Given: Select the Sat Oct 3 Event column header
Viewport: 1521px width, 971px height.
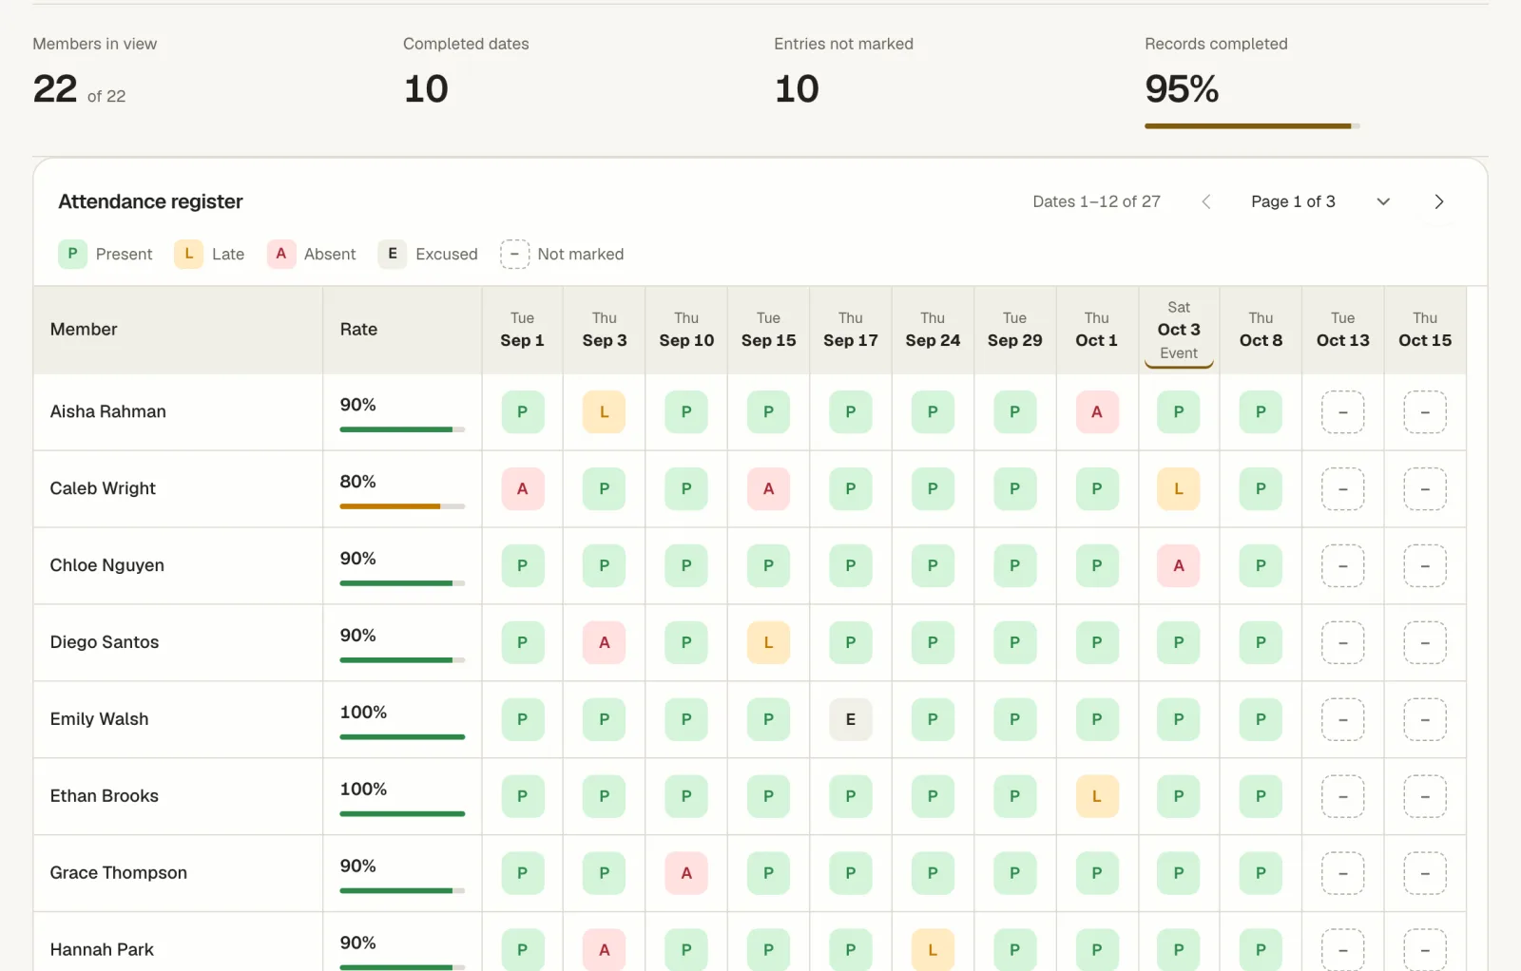Looking at the screenshot, I should pos(1179,330).
